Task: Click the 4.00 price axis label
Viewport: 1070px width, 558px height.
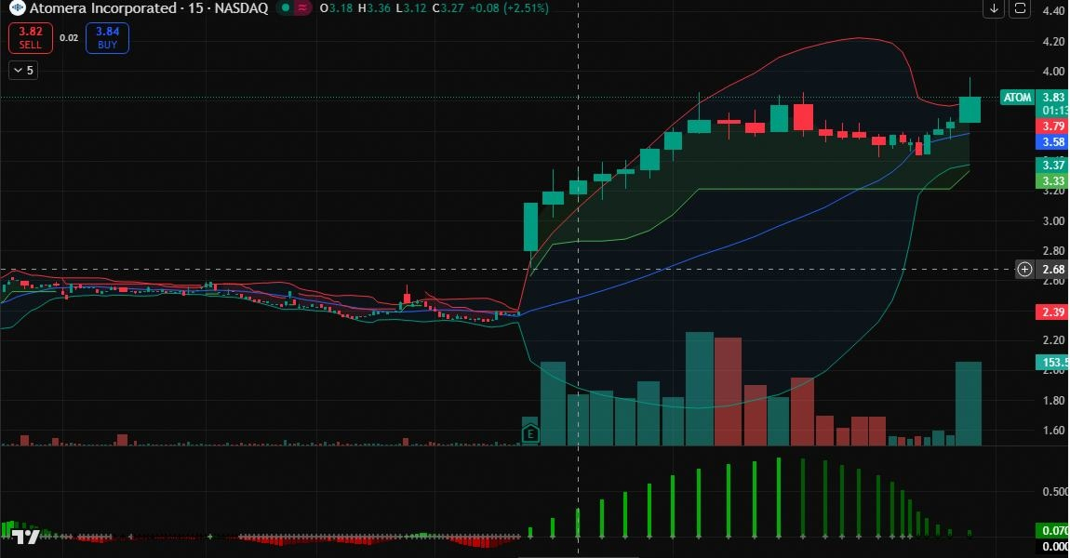Action: click(x=1053, y=71)
